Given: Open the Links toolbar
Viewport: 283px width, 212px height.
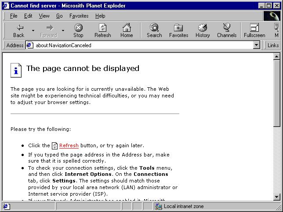Looking at the screenshot, I should tap(273, 45).
